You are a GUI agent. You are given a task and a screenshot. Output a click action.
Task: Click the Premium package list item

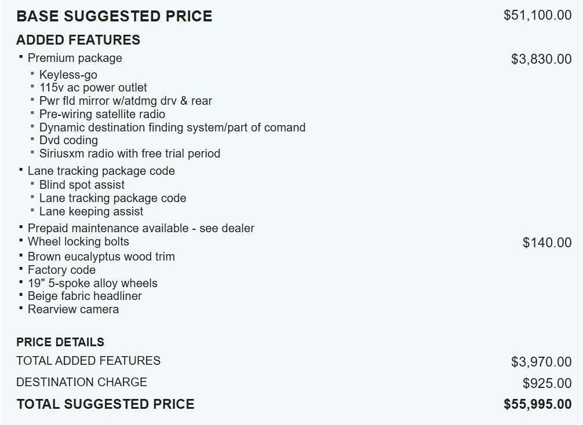[x=75, y=58]
